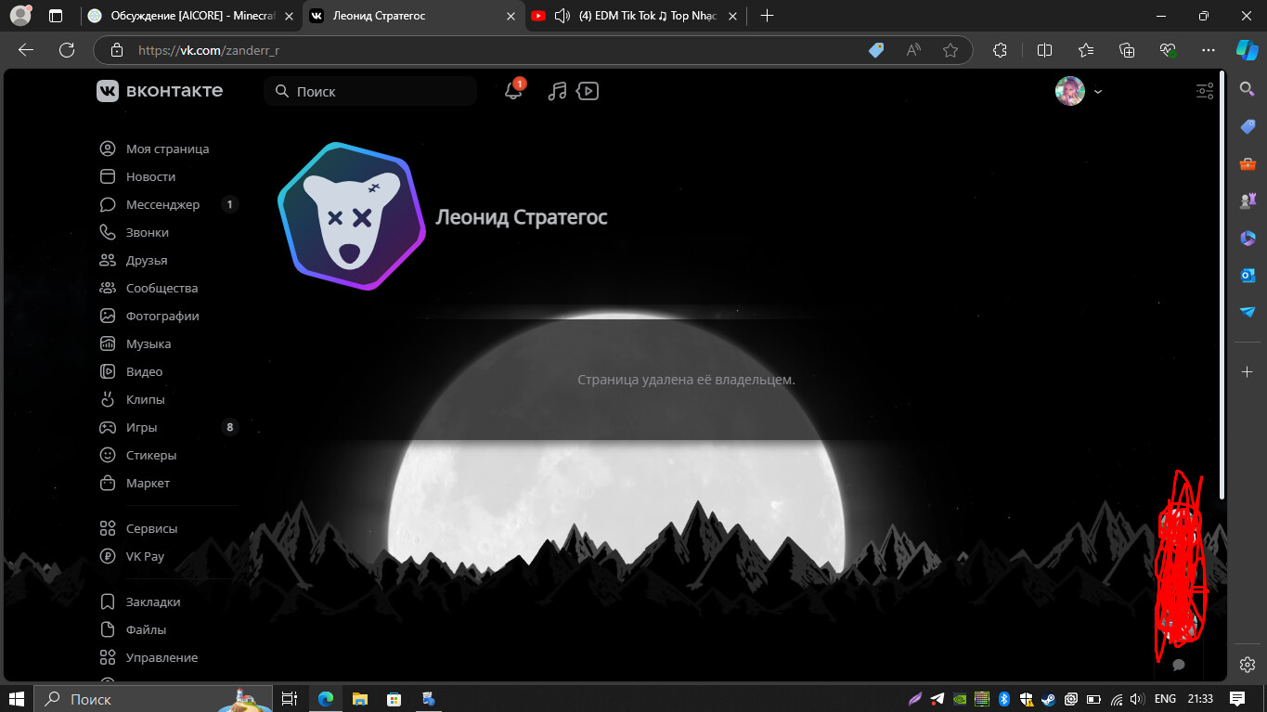
Task: Open VK interface settings sliders icon
Action: tap(1204, 91)
